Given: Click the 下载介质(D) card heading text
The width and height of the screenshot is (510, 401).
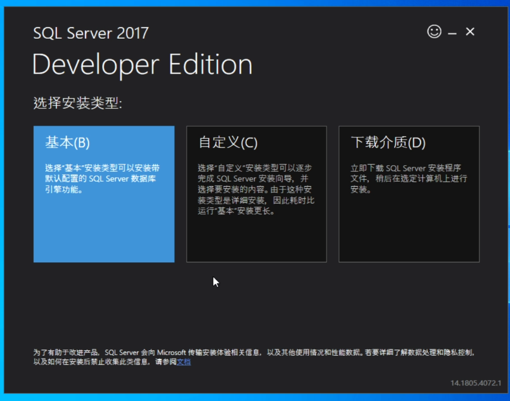Looking at the screenshot, I should (x=386, y=143).
